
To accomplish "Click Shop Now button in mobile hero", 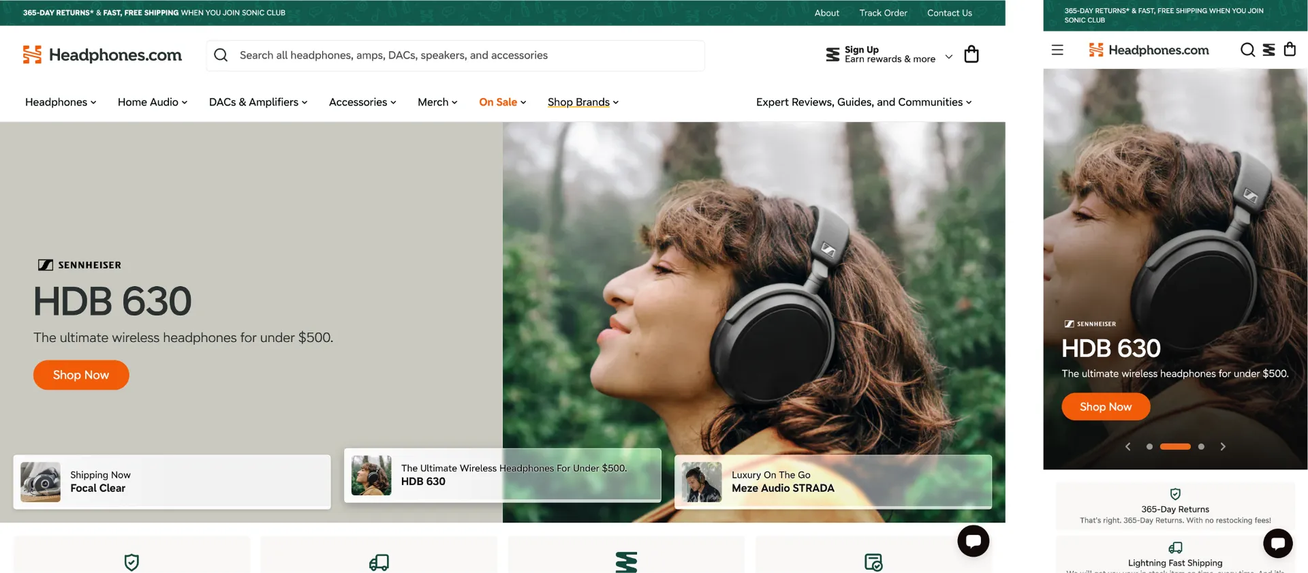I will pos(1106,407).
